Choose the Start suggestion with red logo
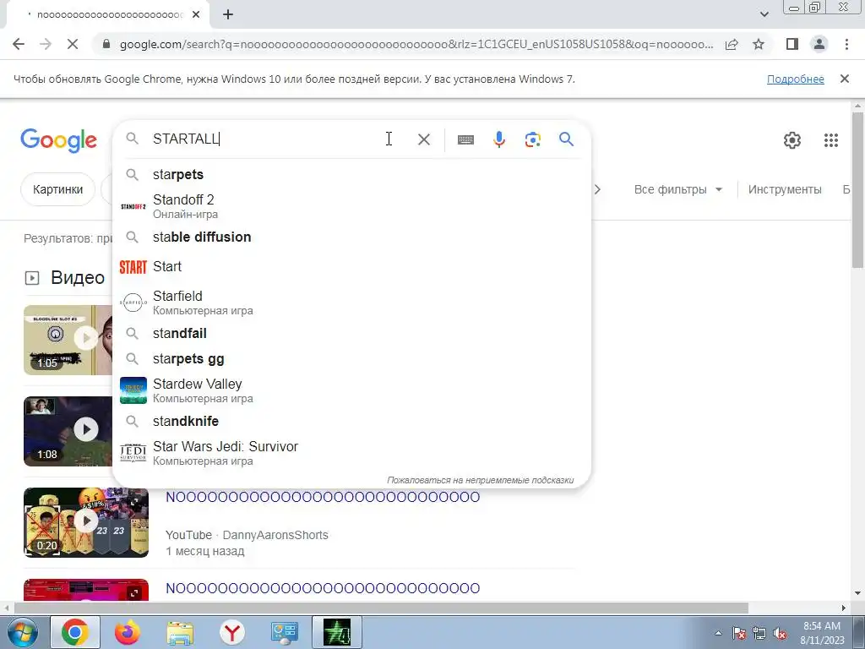865x649 pixels. click(x=352, y=266)
